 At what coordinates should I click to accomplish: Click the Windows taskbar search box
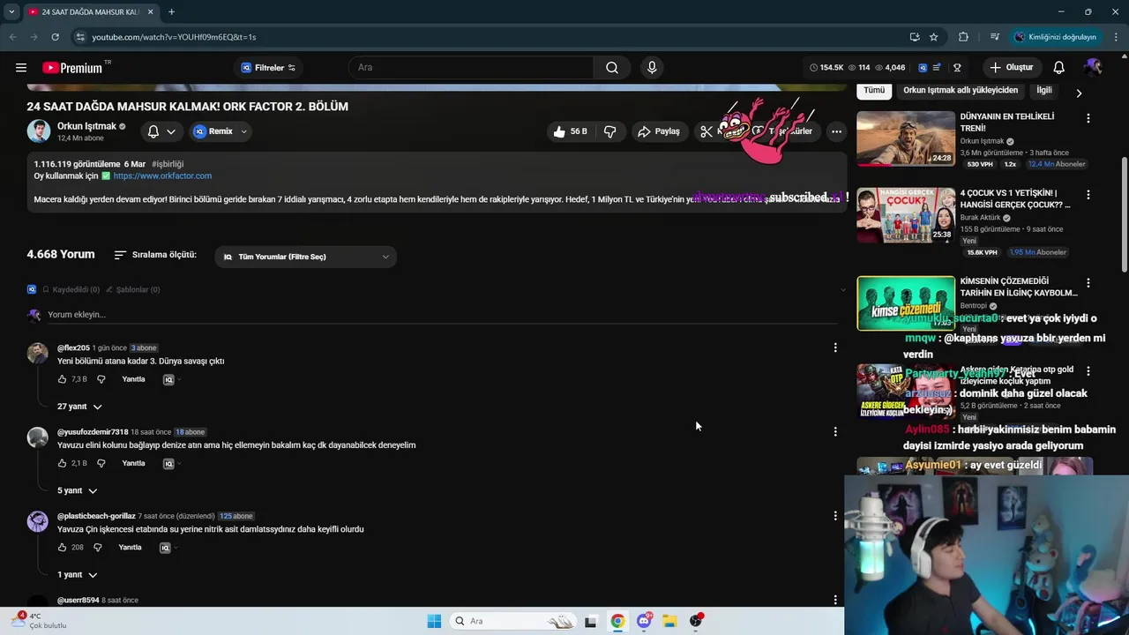pos(514,621)
